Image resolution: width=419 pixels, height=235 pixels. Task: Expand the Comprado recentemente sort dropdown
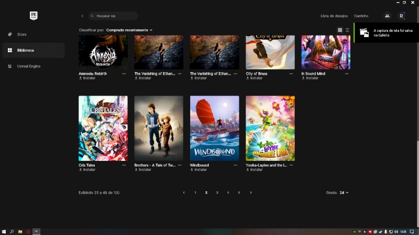tap(129, 30)
